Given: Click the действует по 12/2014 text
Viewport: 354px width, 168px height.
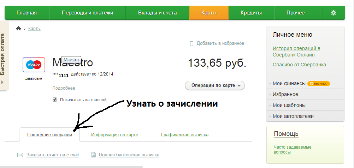Looking at the screenshot, I should coord(92,74).
